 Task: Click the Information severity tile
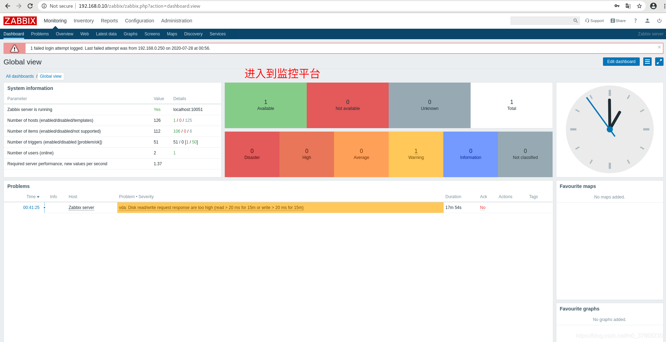click(x=471, y=154)
